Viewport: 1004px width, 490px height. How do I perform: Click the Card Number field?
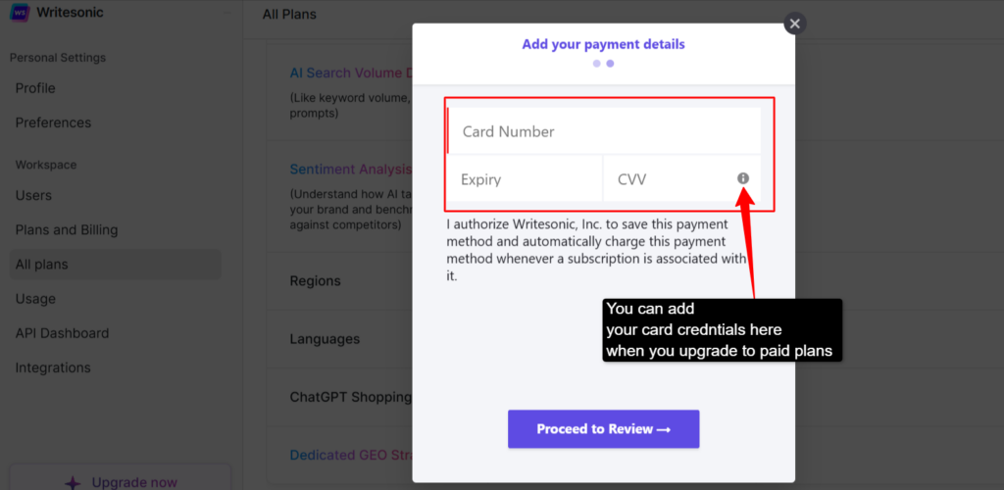point(604,131)
